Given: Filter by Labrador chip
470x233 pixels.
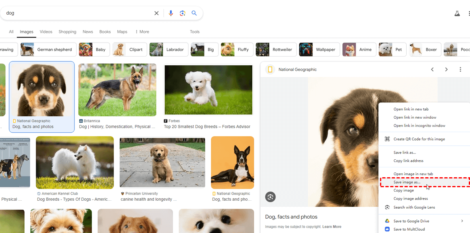Looking at the screenshot, I should coord(169,49).
